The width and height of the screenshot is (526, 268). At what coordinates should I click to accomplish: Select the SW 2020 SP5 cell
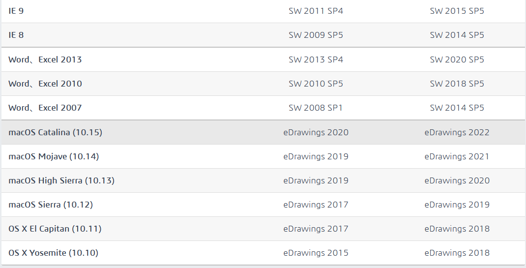[457, 60]
